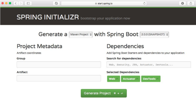
Task: Click the Group input field
Action: [x=59, y=65]
